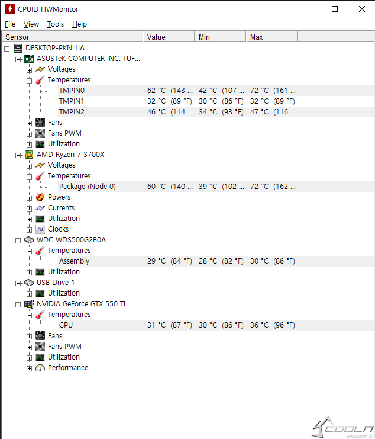Collapse the USB Drive 1 node
This screenshot has height=439, width=375.
[x=18, y=283]
